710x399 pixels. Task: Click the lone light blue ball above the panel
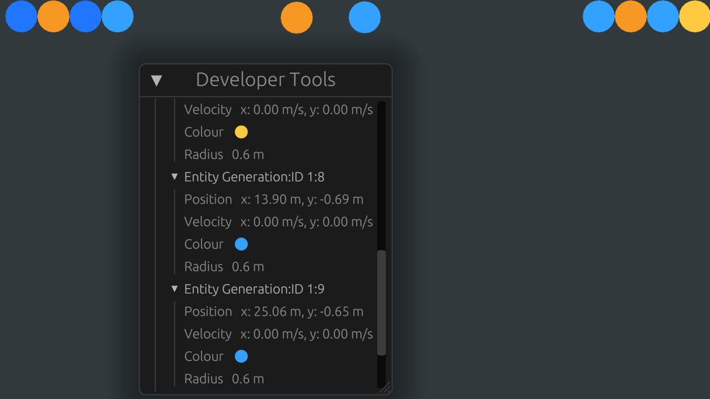364,17
